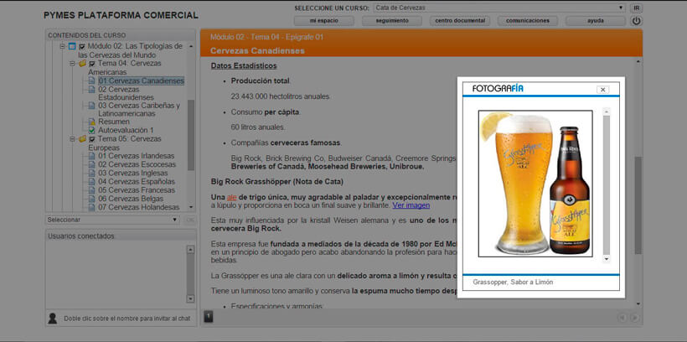Click the main content scrollbar up arrow

638,61
